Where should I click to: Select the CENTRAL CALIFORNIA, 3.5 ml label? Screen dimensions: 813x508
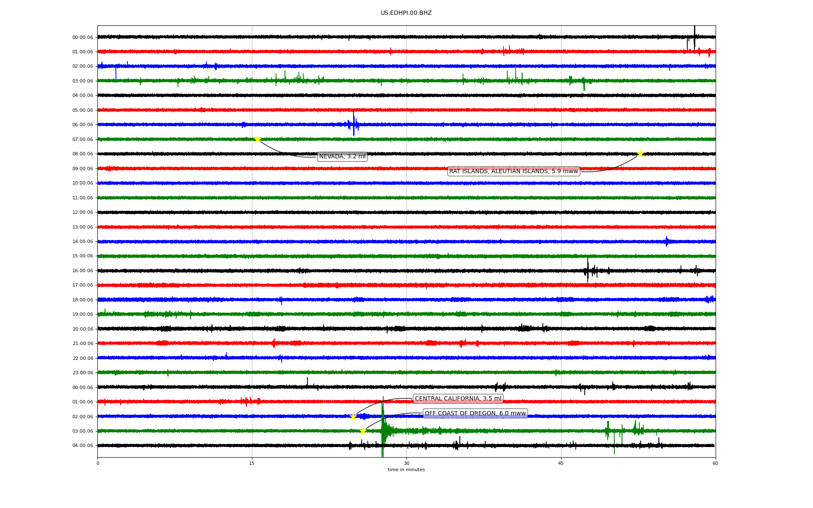click(458, 399)
